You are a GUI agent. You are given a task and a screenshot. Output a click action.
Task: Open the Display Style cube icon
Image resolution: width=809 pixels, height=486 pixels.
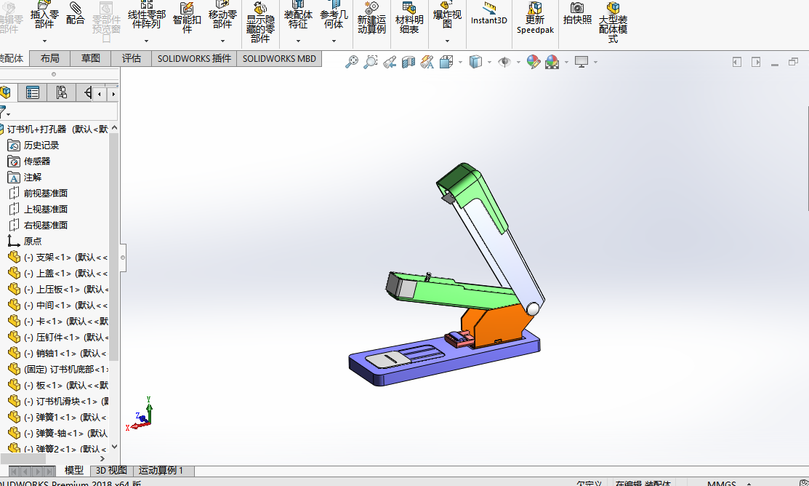click(475, 62)
